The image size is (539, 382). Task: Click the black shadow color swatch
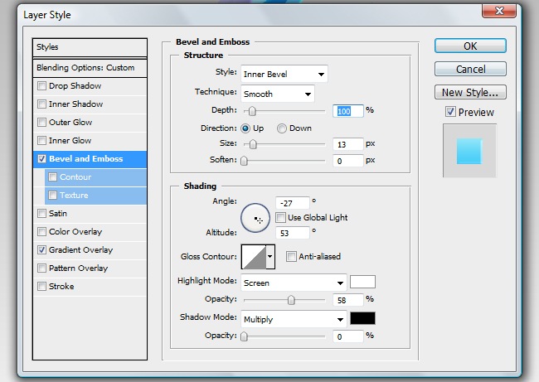pyautogui.click(x=362, y=319)
